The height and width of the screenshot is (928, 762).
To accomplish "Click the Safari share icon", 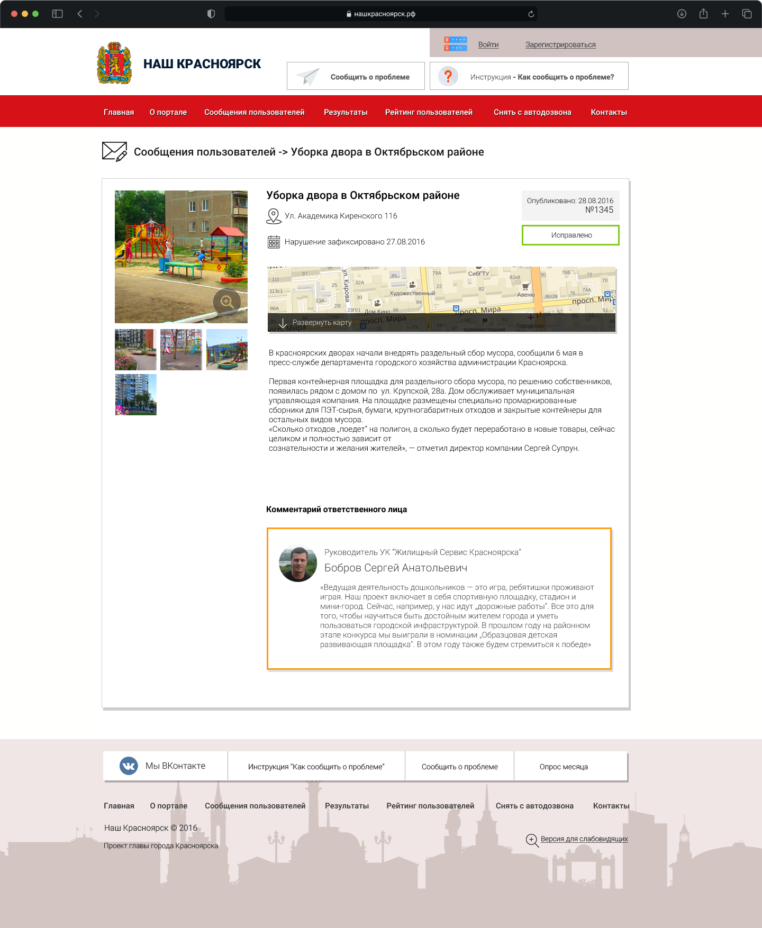I will pos(703,14).
